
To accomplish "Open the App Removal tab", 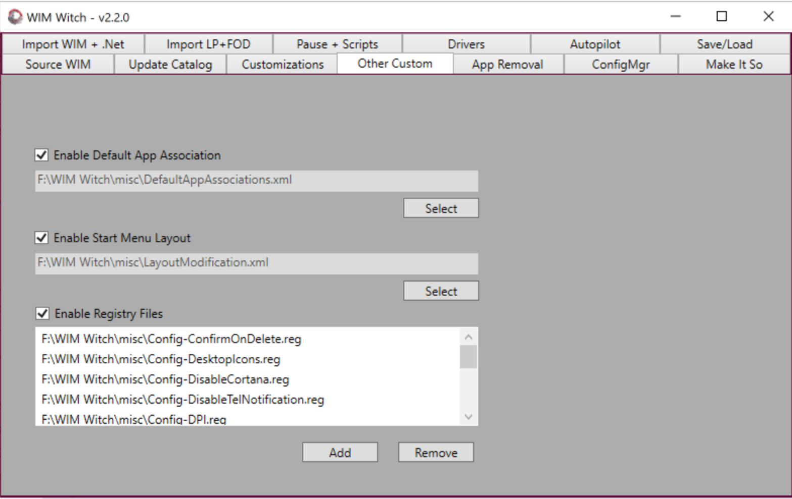I will (507, 65).
